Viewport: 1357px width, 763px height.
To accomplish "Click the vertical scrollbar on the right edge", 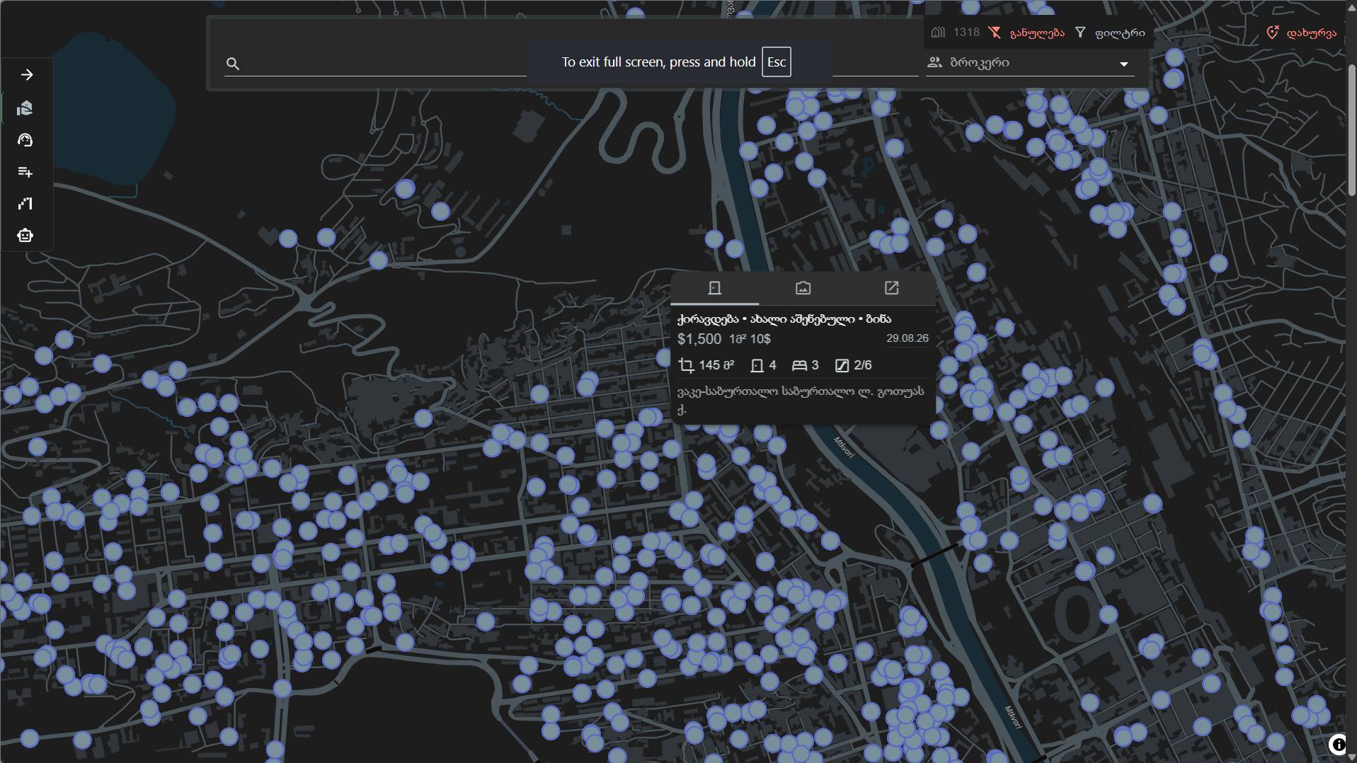I will pos(1351,130).
